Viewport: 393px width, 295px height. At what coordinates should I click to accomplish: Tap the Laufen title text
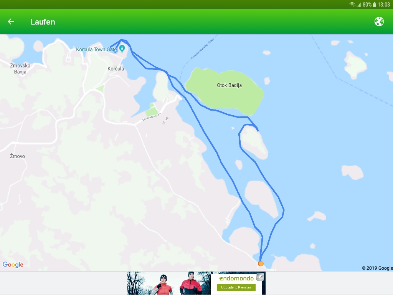(x=43, y=22)
